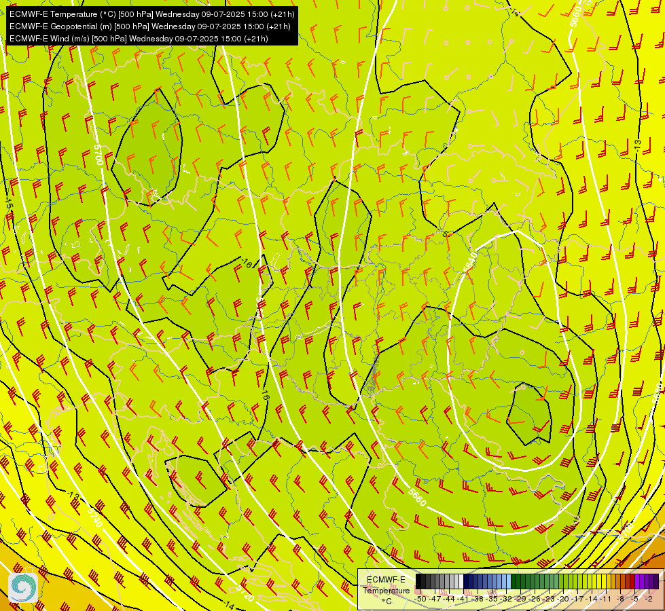
Task: Click the -15 isotherm label on the map
Action: [x=9, y=204]
